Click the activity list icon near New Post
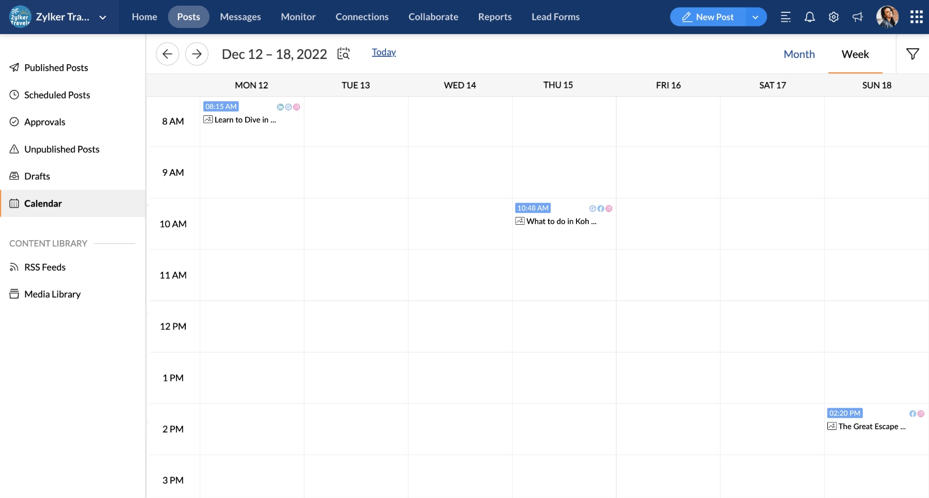 tap(786, 17)
